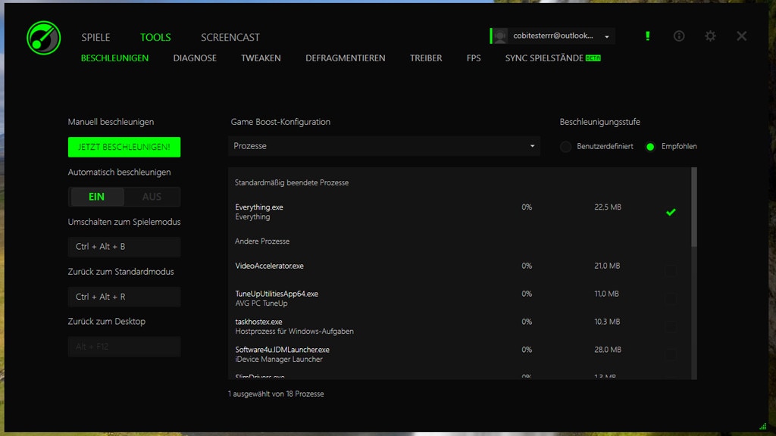Open the settings gear icon
This screenshot has height=436, width=776.
click(x=710, y=36)
